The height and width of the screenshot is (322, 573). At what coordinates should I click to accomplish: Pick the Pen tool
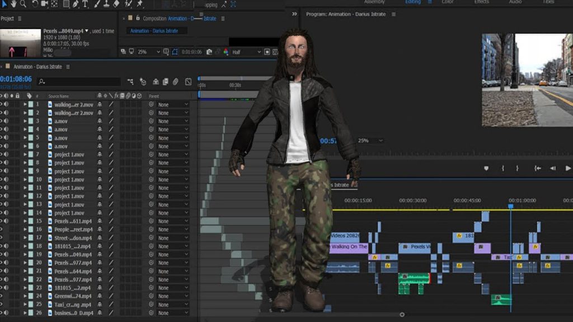pyautogui.click(x=75, y=4)
